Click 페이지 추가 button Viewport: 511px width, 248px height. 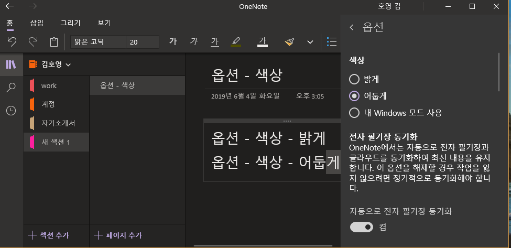pyautogui.click(x=117, y=235)
